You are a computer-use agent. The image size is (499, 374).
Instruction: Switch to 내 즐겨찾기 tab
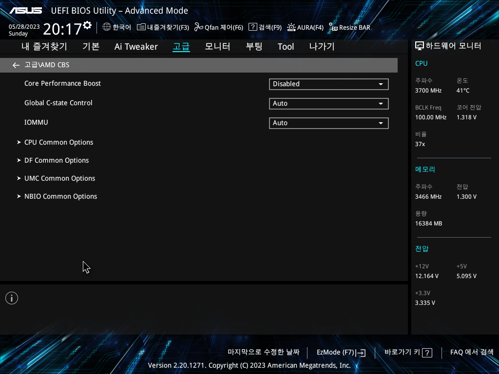point(44,46)
